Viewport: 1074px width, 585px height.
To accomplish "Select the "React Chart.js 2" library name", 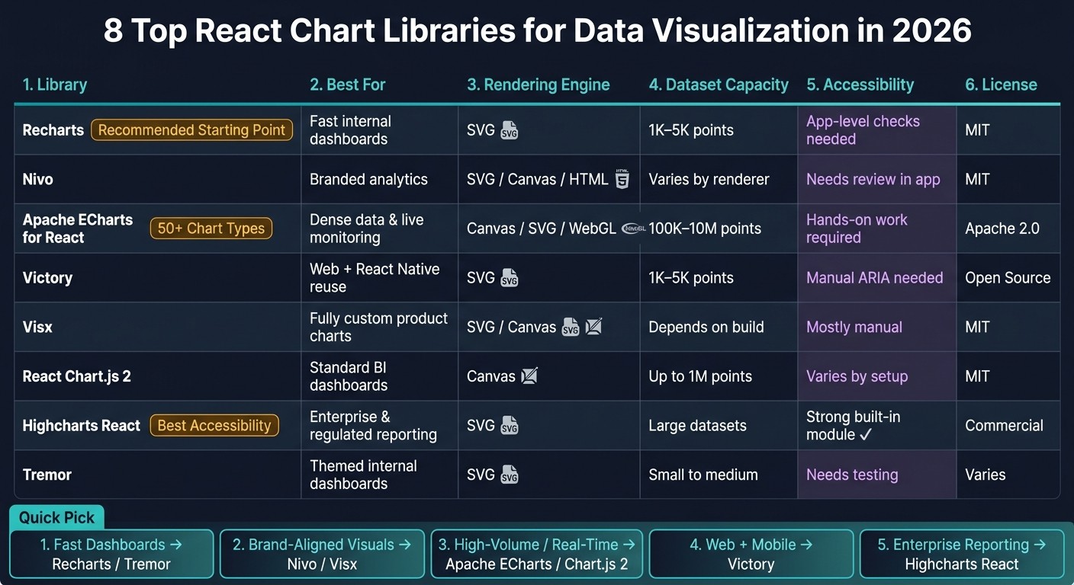I will pos(77,376).
